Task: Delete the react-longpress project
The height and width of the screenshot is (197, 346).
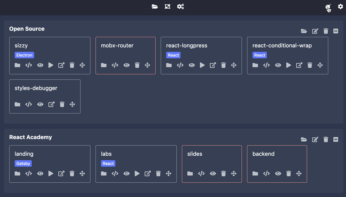Action: coord(223,65)
